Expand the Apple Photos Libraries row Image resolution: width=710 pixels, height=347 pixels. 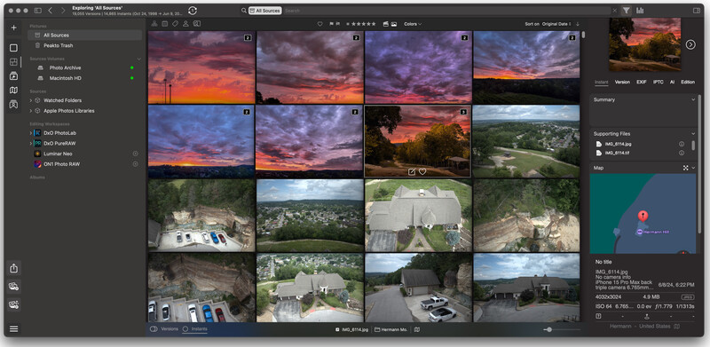pyautogui.click(x=31, y=111)
